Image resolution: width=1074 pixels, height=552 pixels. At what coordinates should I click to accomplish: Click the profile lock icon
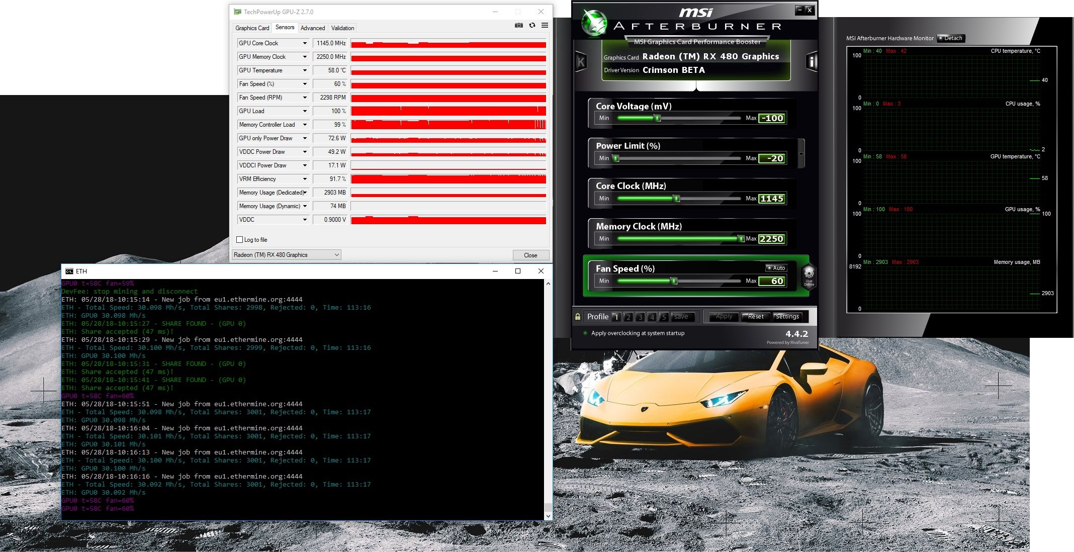(578, 317)
